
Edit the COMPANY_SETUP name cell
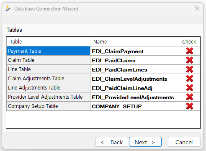pyautogui.click(x=134, y=106)
